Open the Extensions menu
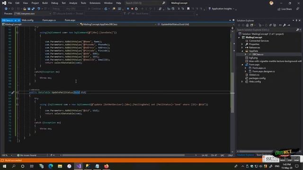The image size is (303, 170). (95, 3)
